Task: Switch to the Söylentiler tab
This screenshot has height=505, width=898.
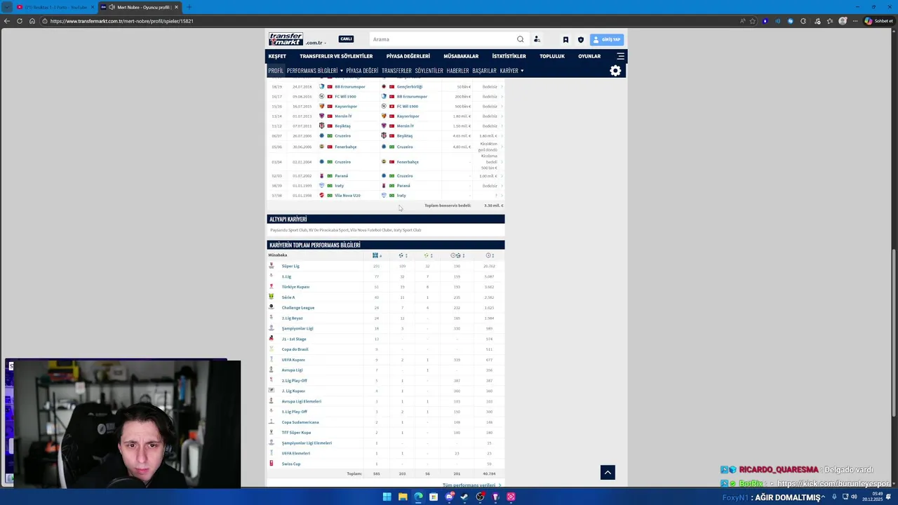Action: [x=429, y=71]
